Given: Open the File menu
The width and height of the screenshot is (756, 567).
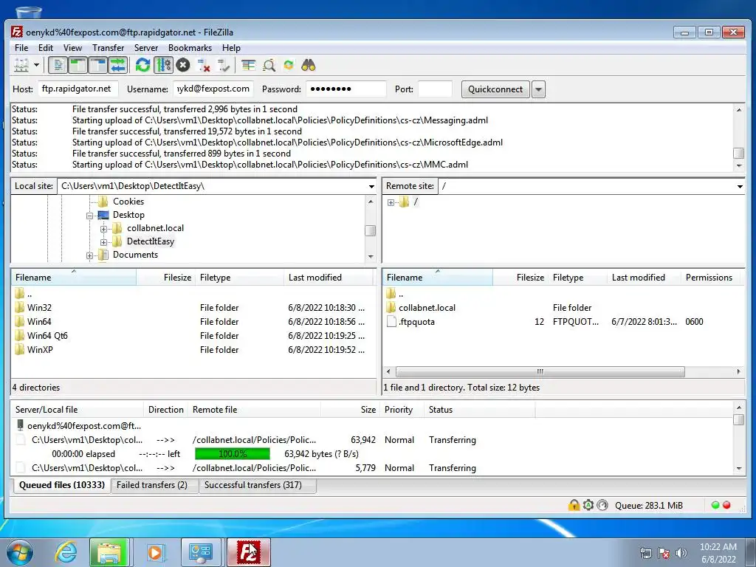Looking at the screenshot, I should point(21,48).
